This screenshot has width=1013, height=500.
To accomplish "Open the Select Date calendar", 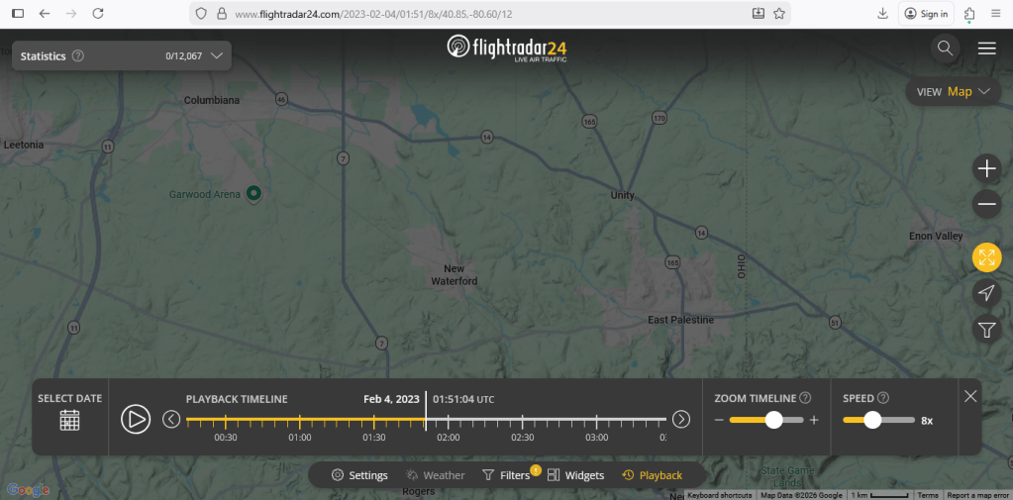I will tap(69, 419).
